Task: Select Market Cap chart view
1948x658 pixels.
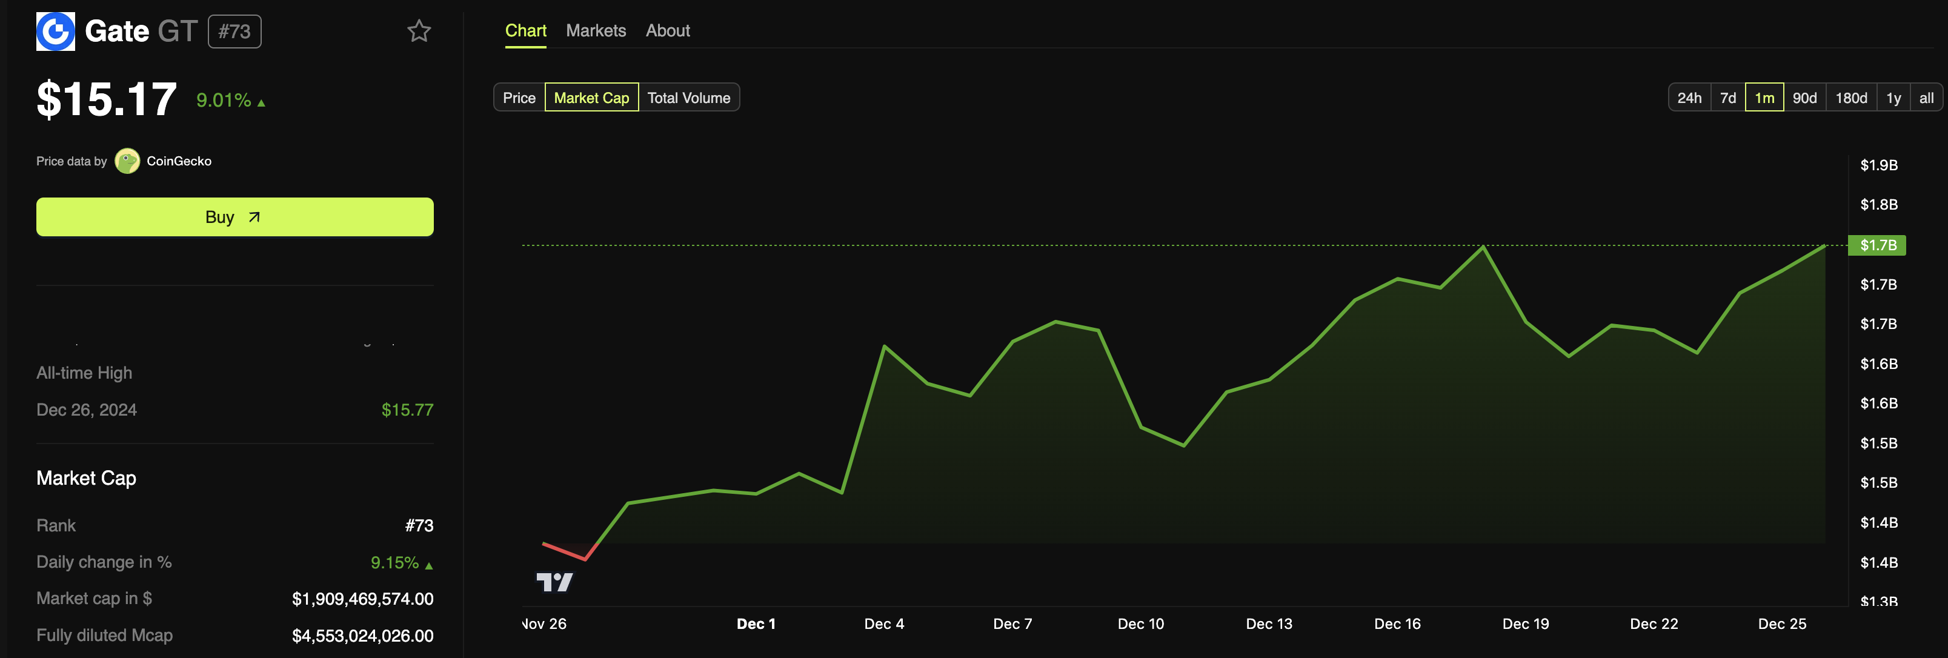Action: point(591,98)
